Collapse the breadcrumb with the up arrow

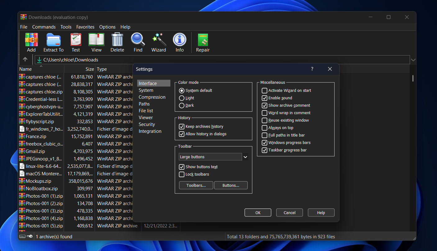tap(25, 60)
